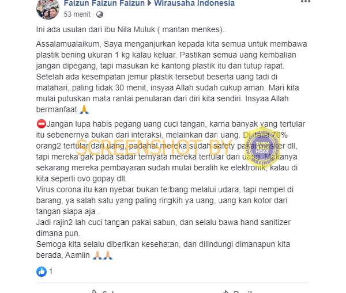Click the praying hands emojis after Aamiin
Viewport: 346px width, 293px height.
point(103,255)
